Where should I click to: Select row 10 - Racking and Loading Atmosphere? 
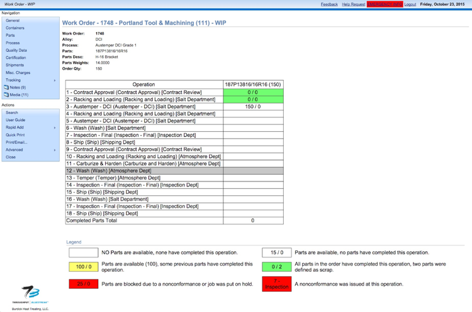(x=144, y=156)
